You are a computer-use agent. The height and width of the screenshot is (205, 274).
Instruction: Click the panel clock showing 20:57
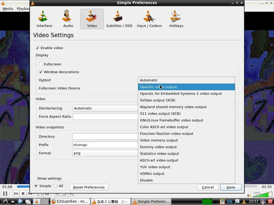coord(254,201)
